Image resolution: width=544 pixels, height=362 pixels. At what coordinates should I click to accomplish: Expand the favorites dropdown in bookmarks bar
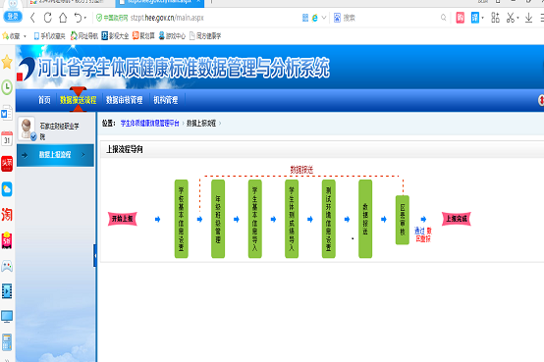coord(25,36)
